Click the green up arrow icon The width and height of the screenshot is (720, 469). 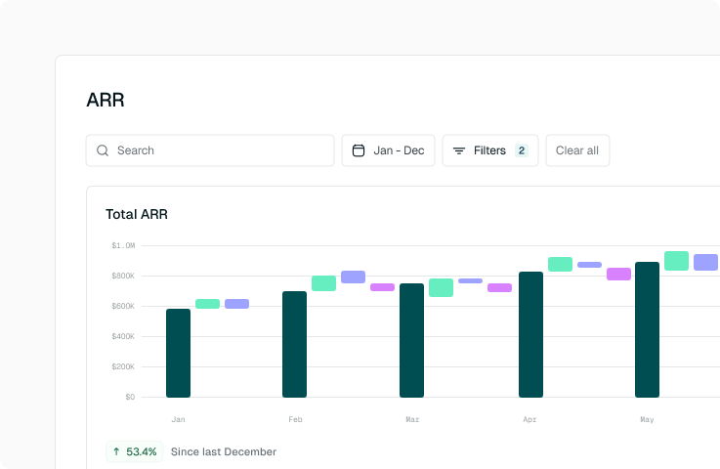point(116,451)
